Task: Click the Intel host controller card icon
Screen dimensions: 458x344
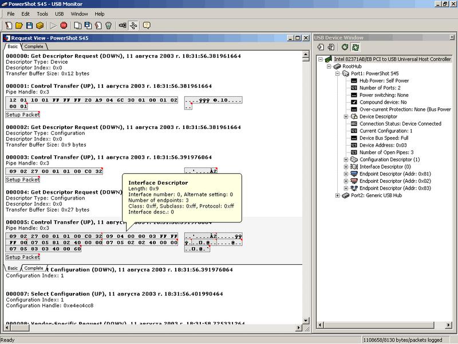Action: pyautogui.click(x=329, y=59)
